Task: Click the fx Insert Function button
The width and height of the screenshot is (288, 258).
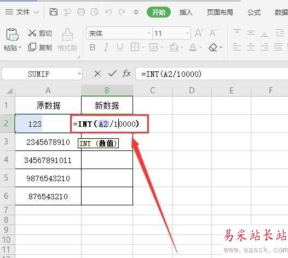Action: click(x=126, y=74)
